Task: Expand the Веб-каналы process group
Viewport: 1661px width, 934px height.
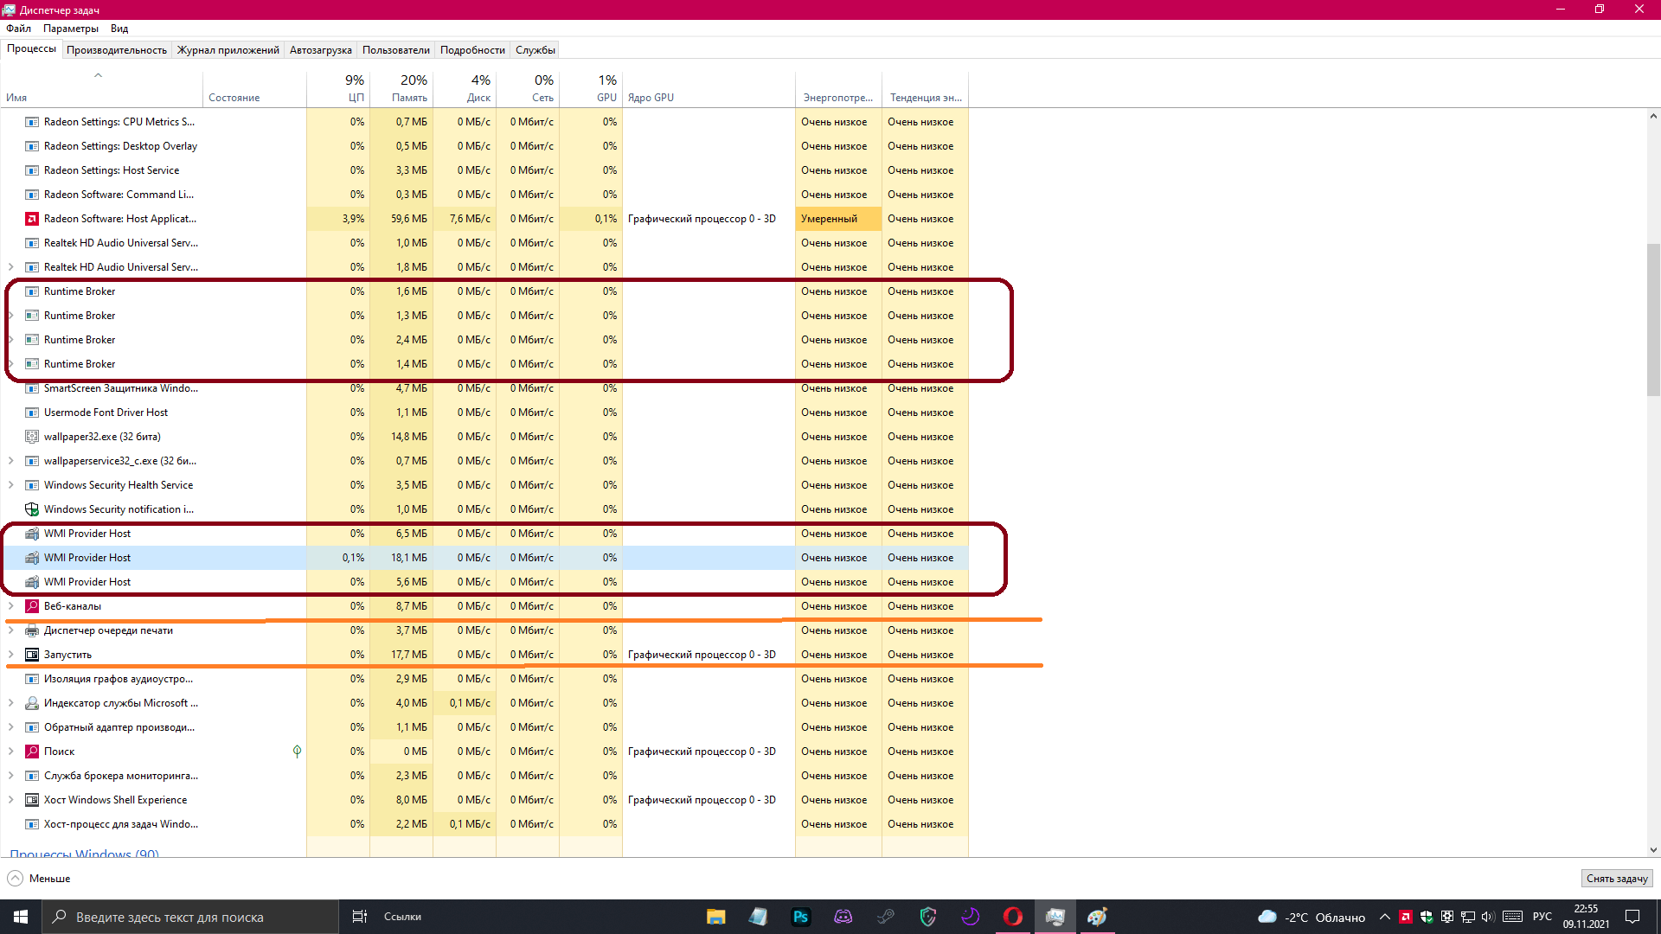Action: point(10,606)
